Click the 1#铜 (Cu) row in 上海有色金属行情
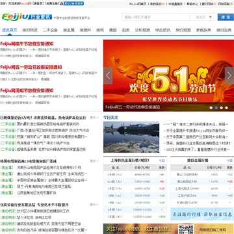 (x=135, y=175)
